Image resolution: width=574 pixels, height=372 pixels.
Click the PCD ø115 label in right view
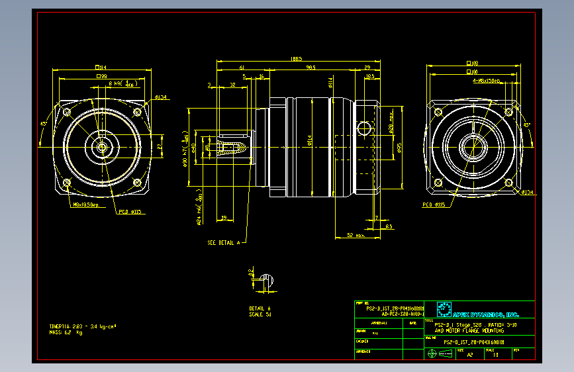point(434,205)
